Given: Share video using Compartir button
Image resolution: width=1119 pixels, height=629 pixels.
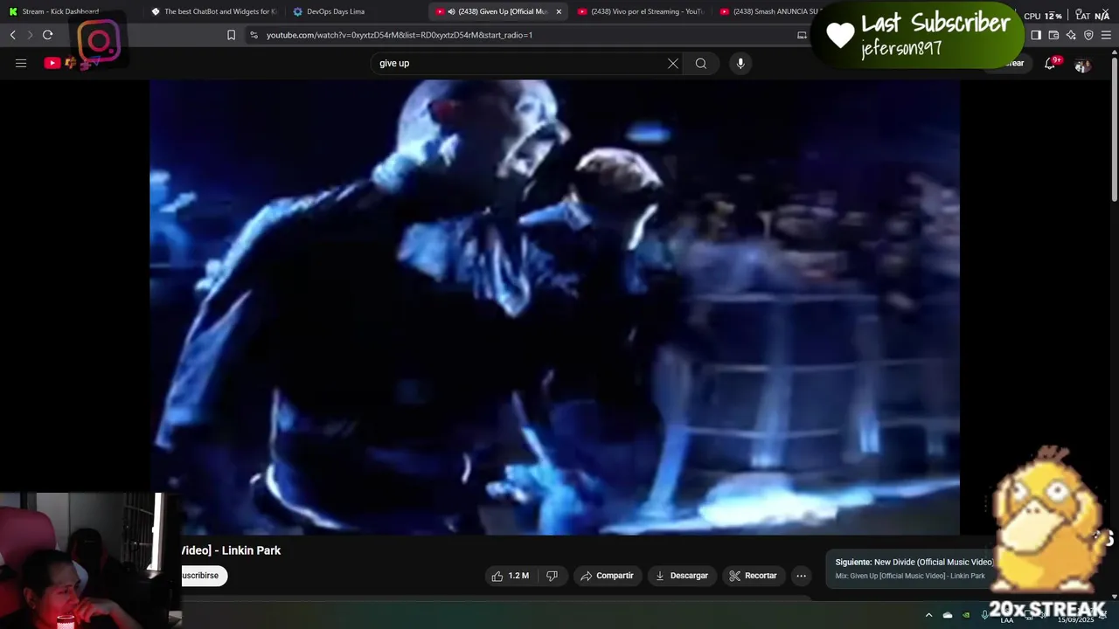Looking at the screenshot, I should [607, 576].
